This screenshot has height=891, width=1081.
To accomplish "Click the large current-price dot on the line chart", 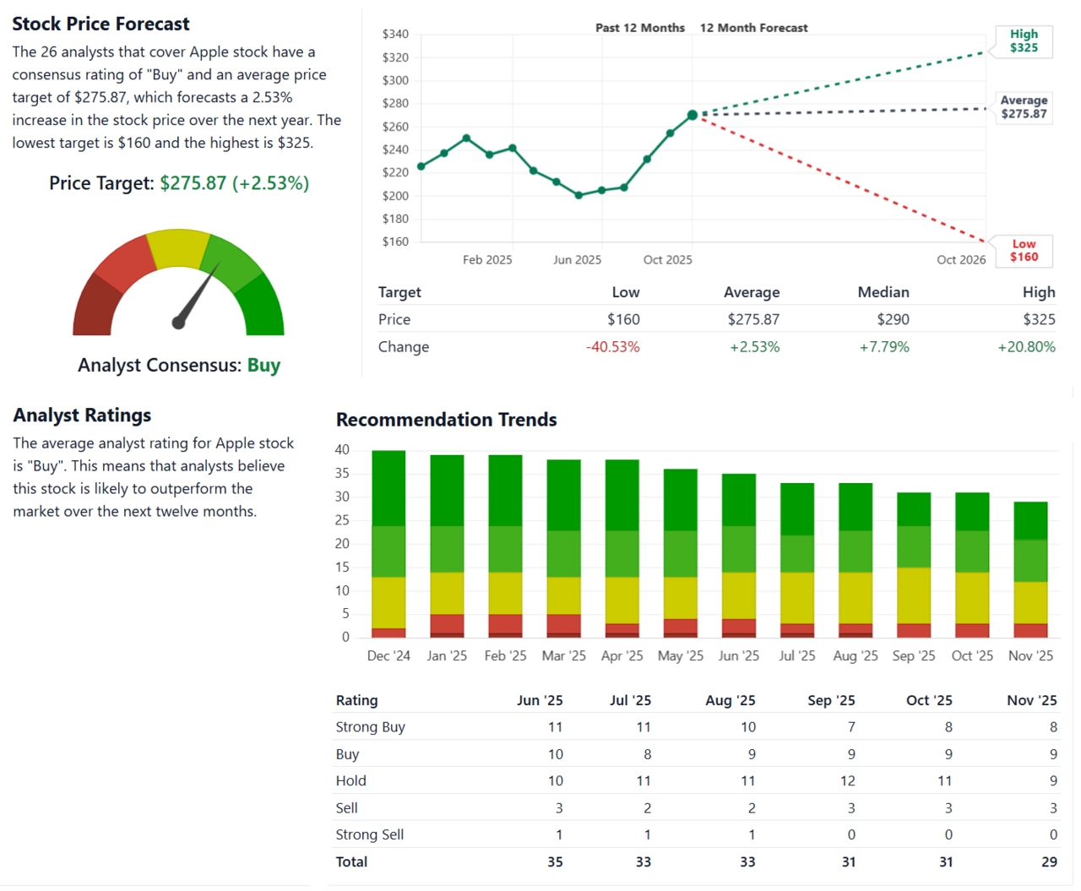I will click(693, 115).
